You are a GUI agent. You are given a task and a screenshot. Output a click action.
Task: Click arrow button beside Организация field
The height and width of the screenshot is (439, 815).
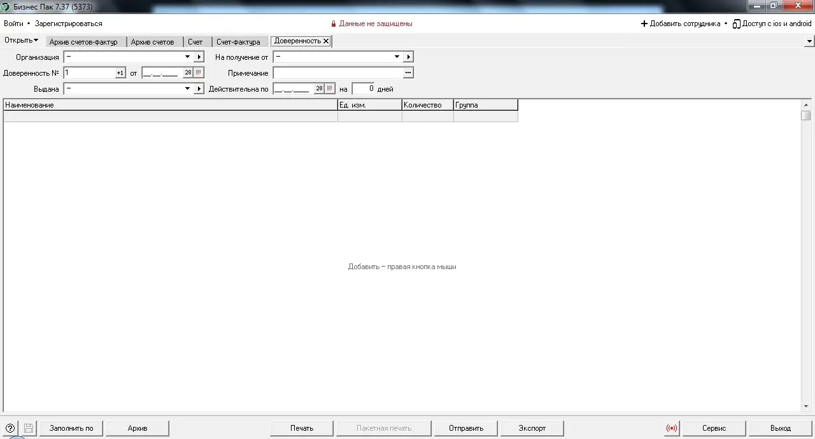tap(199, 57)
